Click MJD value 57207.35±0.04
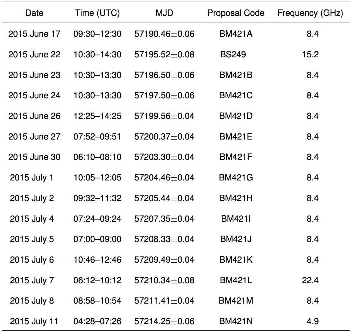 coord(164,219)
